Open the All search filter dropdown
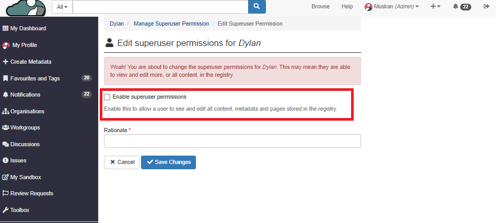 tap(62, 7)
